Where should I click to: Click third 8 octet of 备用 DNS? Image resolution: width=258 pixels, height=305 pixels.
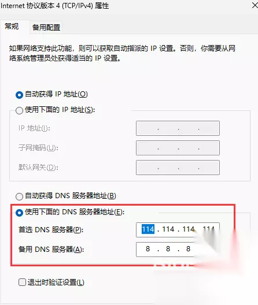point(188,249)
